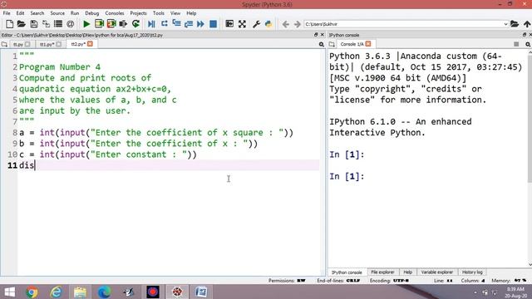Close the tt2.py editor tab
The width and height of the screenshot is (532, 299).
click(90, 44)
